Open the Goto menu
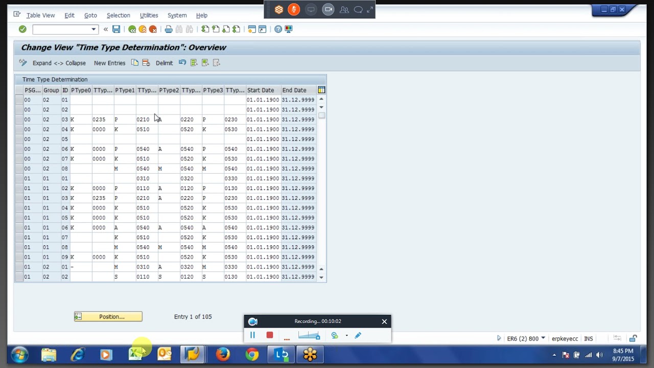The height and width of the screenshot is (368, 654). (x=90, y=15)
